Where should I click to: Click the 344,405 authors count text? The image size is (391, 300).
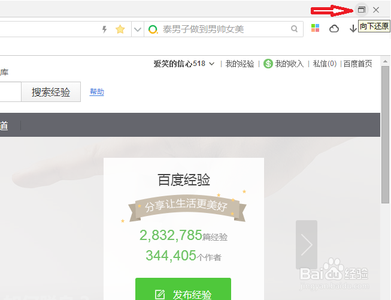pos(171,255)
